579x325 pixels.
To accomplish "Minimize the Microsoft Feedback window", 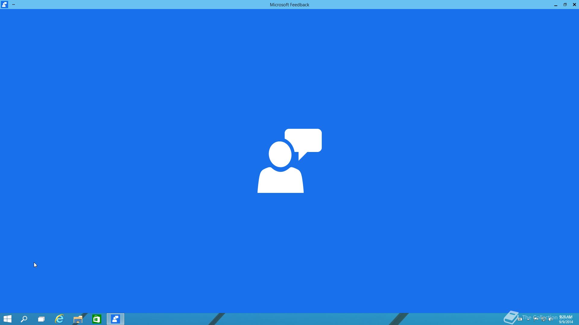I will [555, 5].
